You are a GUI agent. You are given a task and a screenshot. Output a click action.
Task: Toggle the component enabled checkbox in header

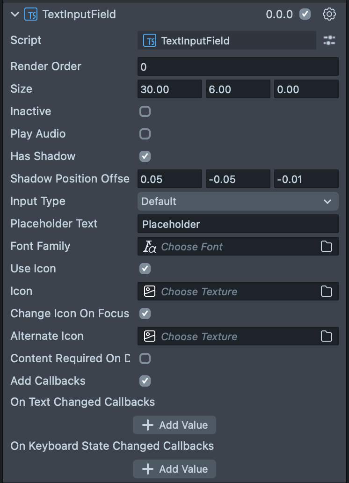[x=305, y=15]
